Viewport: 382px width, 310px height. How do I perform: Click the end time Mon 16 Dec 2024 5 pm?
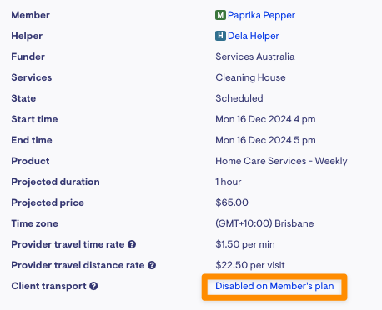[x=265, y=140]
